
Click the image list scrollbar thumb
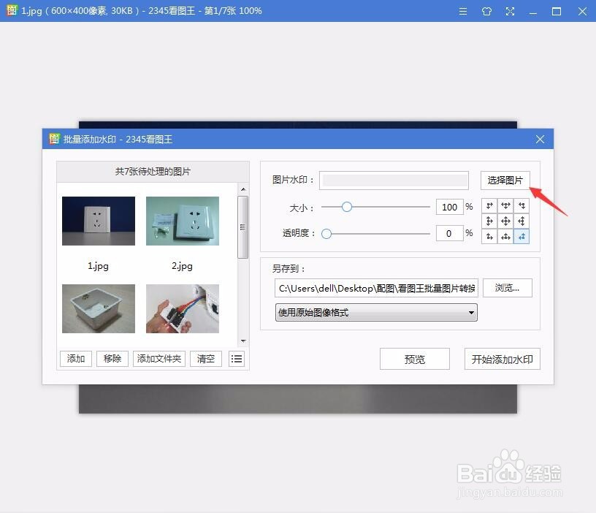coord(243,227)
